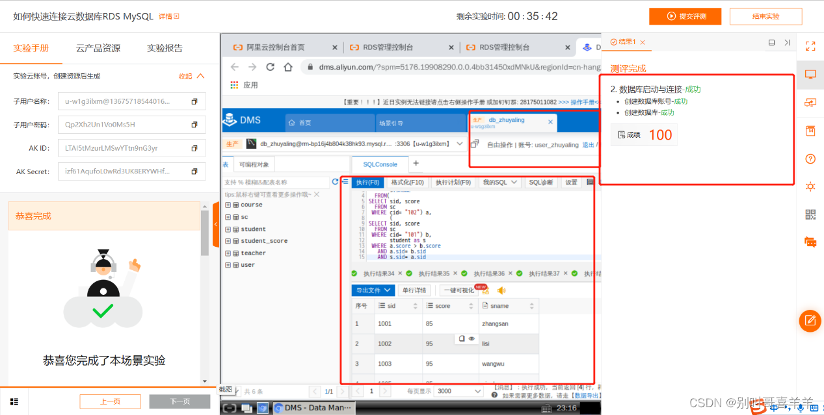The image size is (824, 415).
Task: Open the 导出文件 dropdown button
Action: coord(373,290)
